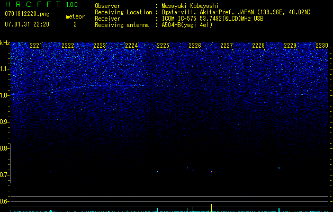Click the Receiver label
This screenshot has height=212, width=333.
[x=107, y=19]
